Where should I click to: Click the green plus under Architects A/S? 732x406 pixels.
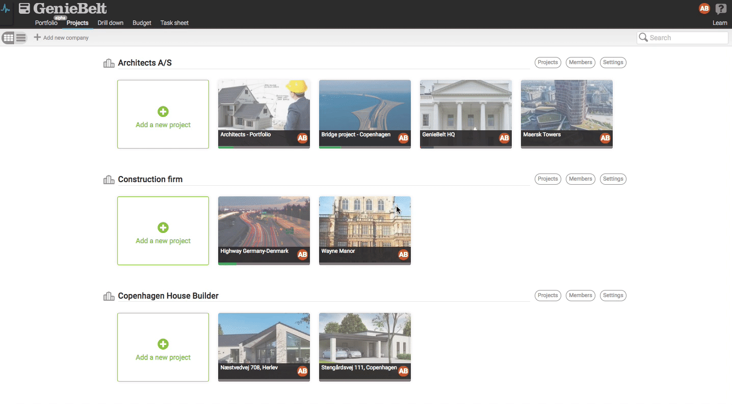pos(163,111)
